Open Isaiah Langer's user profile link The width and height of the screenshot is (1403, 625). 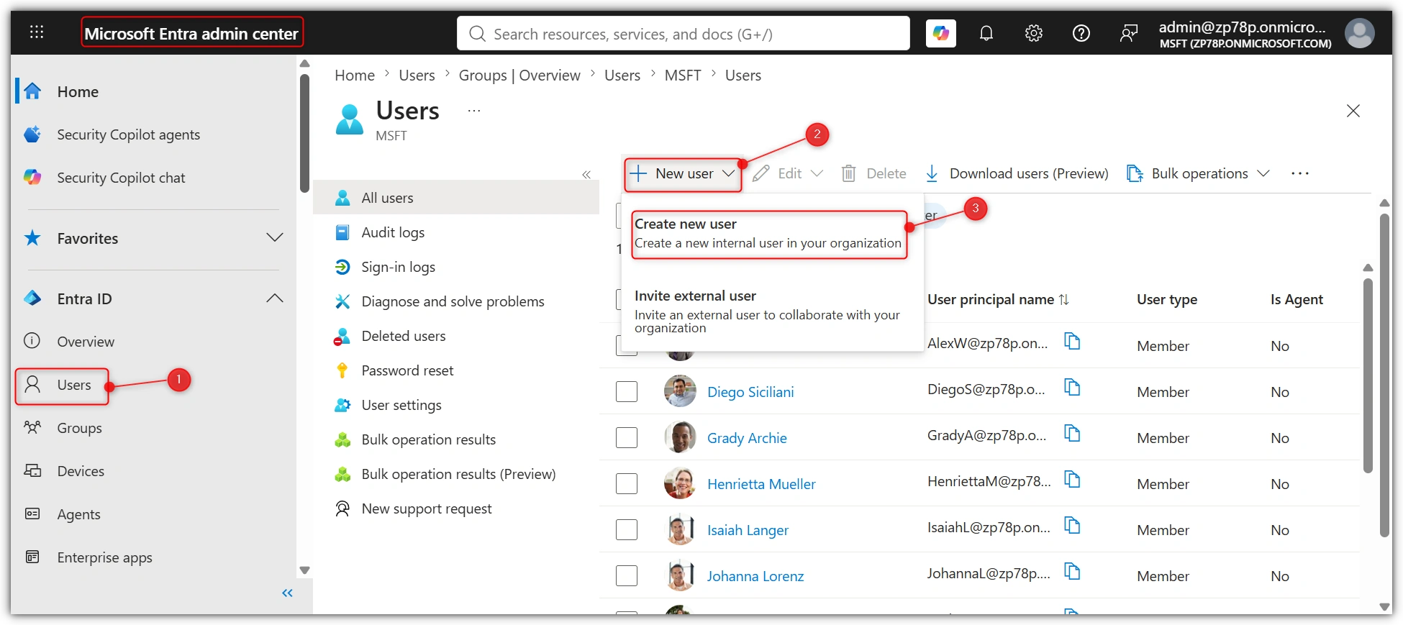[748, 530]
